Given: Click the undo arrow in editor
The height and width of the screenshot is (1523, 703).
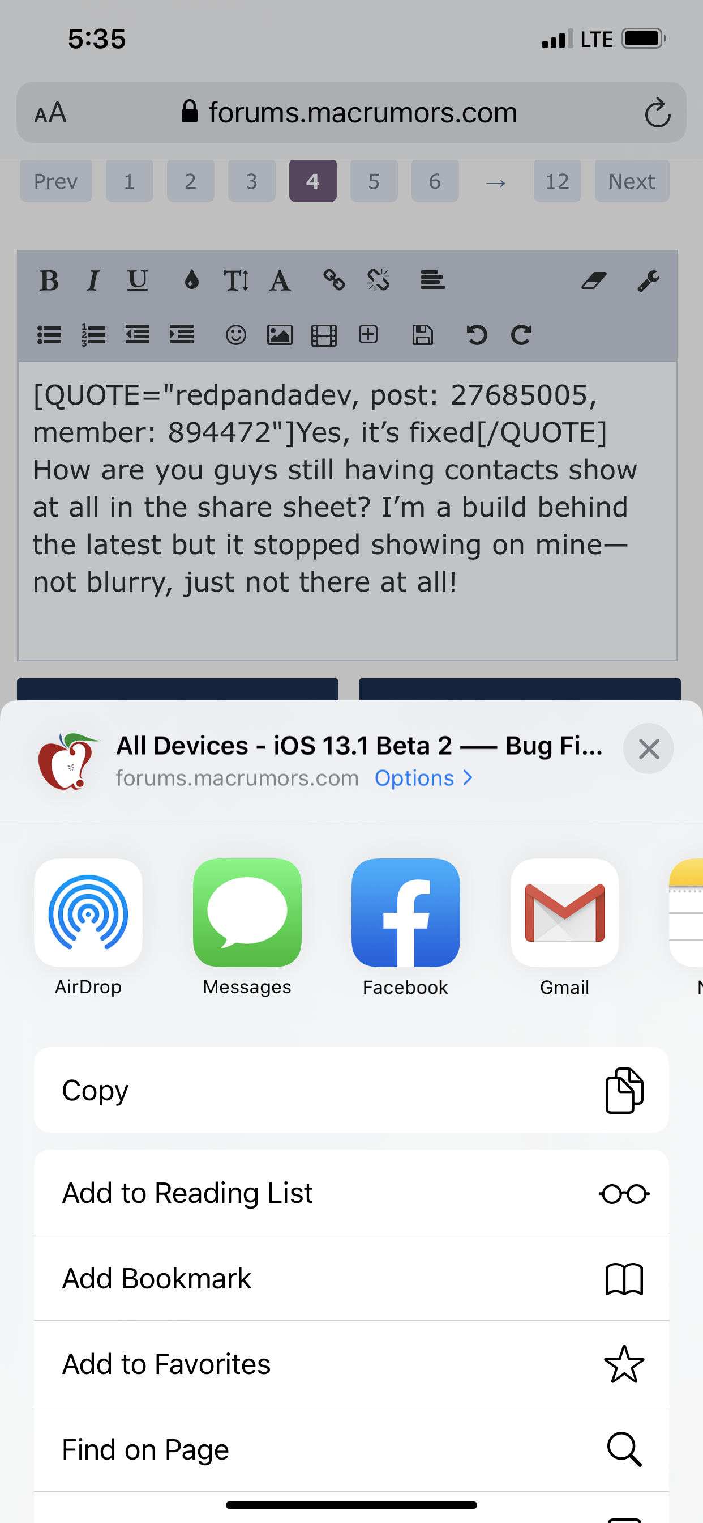Looking at the screenshot, I should coord(476,335).
